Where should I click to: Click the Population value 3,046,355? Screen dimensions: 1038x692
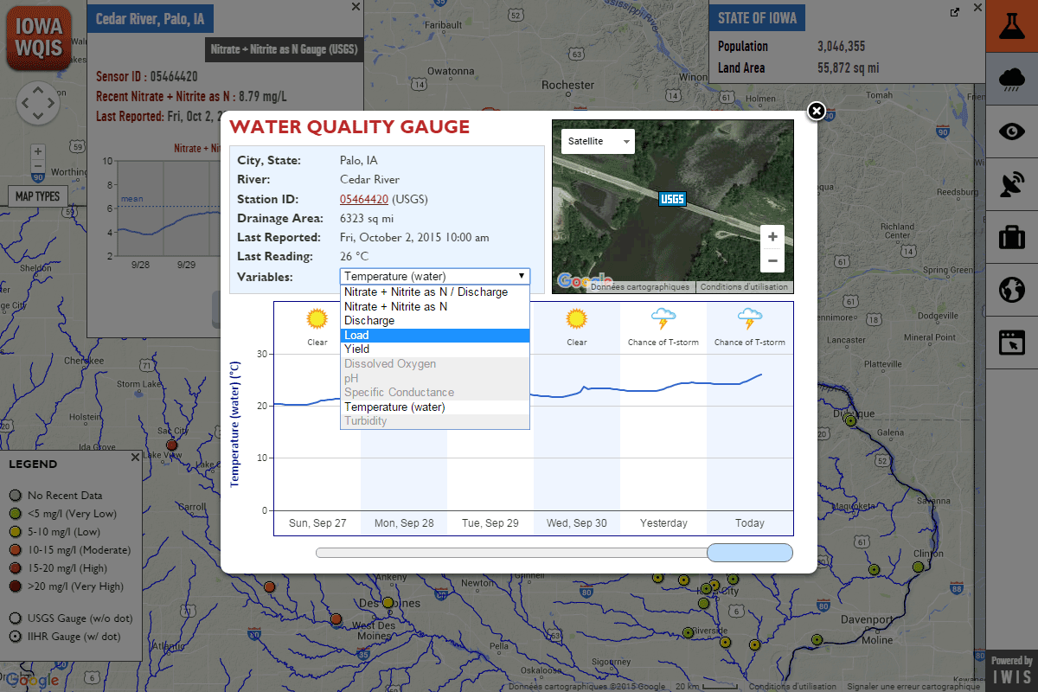pyautogui.click(x=841, y=47)
